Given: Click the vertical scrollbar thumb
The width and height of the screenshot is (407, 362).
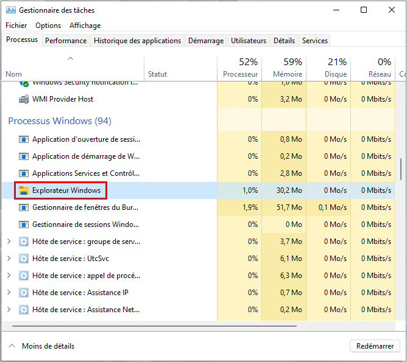Looking at the screenshot, I should pyautogui.click(x=401, y=169).
